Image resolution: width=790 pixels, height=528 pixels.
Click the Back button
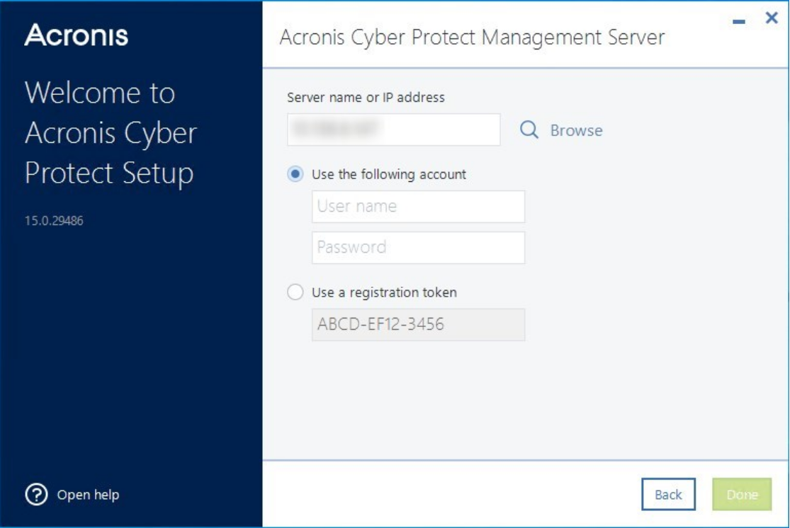tap(668, 494)
